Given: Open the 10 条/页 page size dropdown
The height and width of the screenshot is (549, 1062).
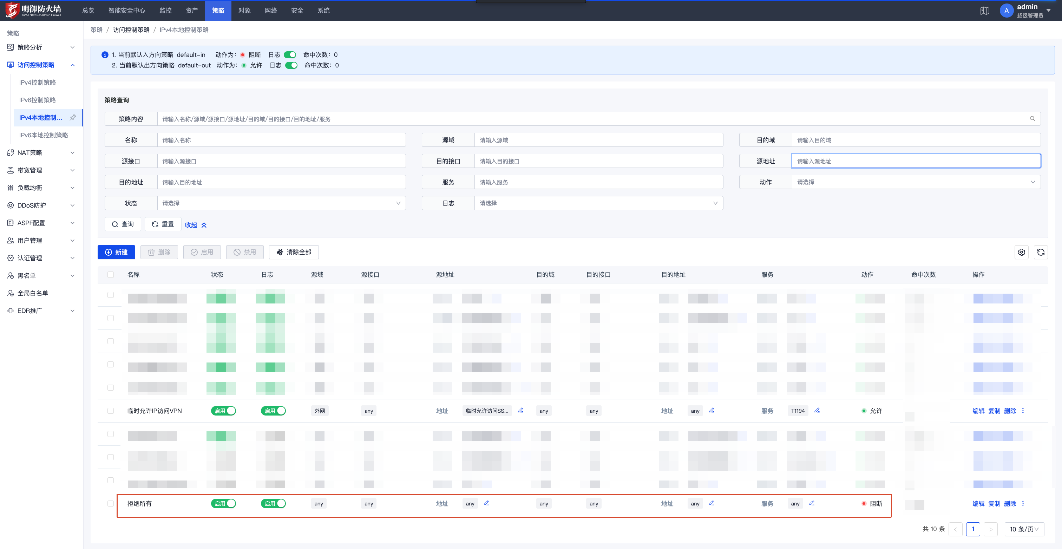Looking at the screenshot, I should click(1024, 529).
